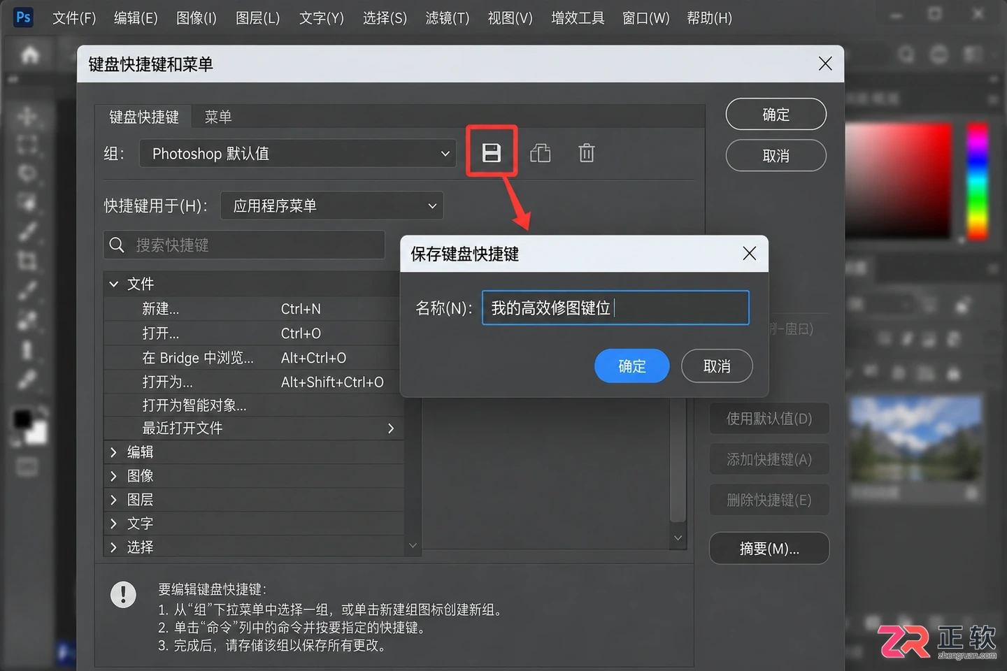Select the 打开为智能对象... command row
Image resolution: width=1007 pixels, height=671 pixels.
[x=253, y=405]
